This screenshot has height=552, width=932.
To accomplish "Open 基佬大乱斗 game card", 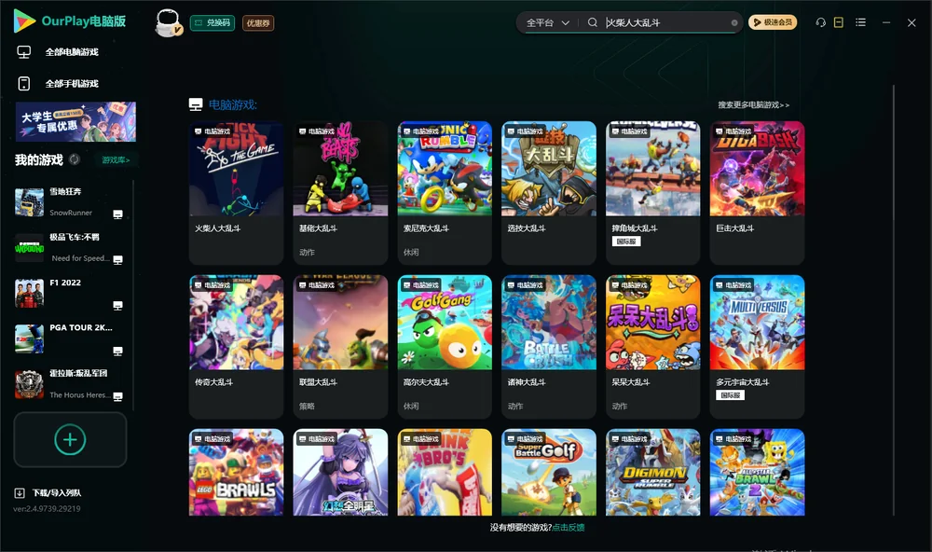I will coord(340,193).
